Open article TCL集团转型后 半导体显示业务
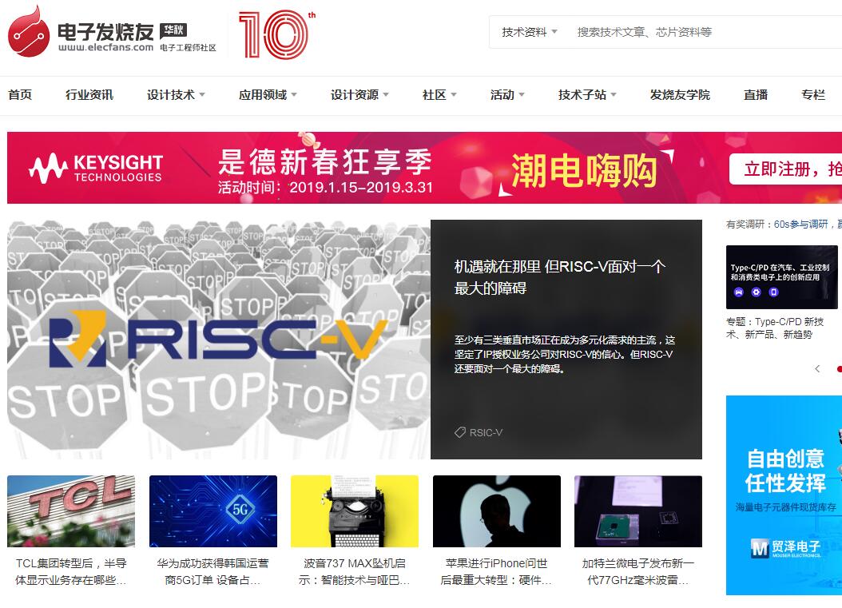Viewport: 842px width, 608px height. pos(71,571)
